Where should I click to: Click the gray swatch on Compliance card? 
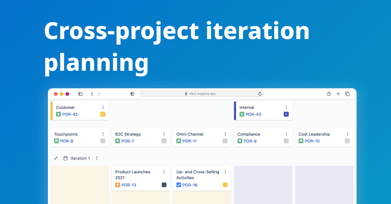(286, 141)
